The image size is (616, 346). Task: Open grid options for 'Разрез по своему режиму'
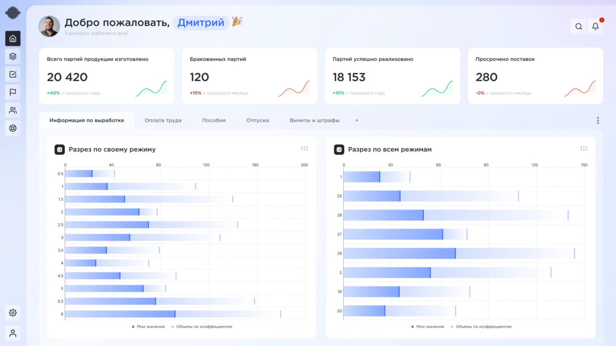[304, 148]
